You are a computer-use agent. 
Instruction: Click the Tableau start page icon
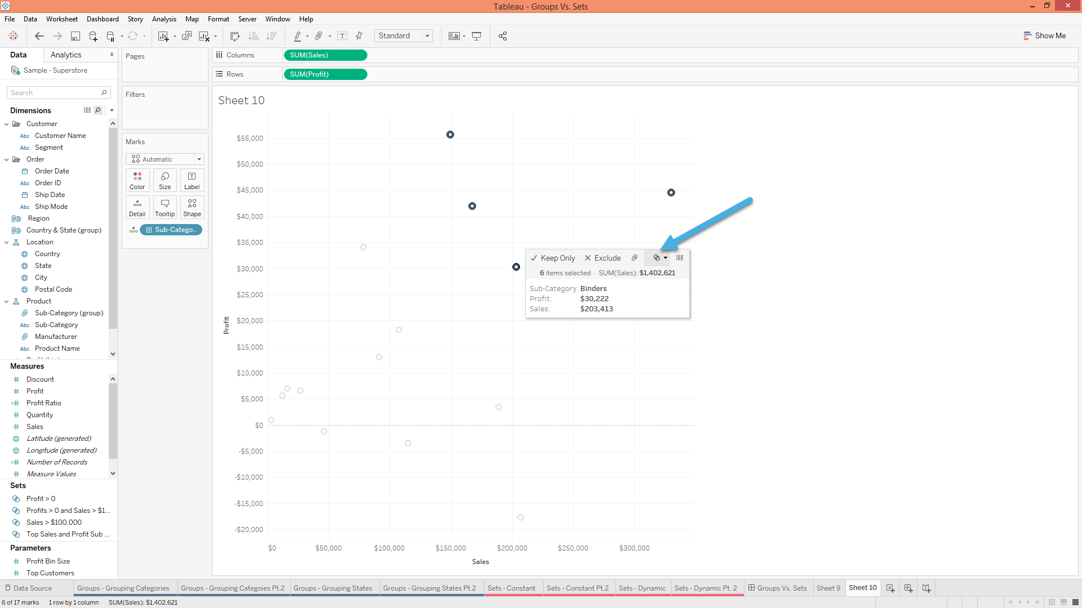click(x=13, y=36)
